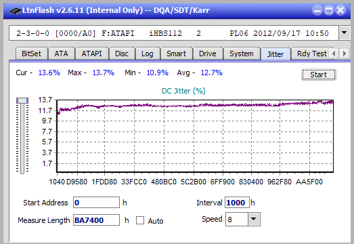Select the System tab
Screen dimensions: 354x244
[242, 54]
